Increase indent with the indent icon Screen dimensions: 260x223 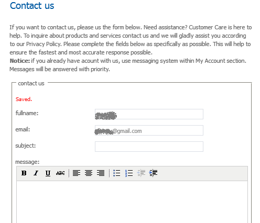point(153,173)
